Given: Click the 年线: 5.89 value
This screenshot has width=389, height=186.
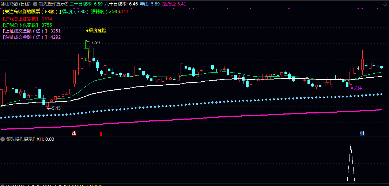Looking at the screenshot, I should point(150,4).
